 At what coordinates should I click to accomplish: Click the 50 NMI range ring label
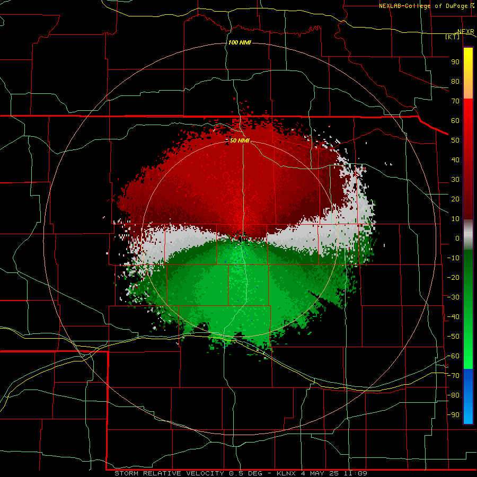[240, 140]
